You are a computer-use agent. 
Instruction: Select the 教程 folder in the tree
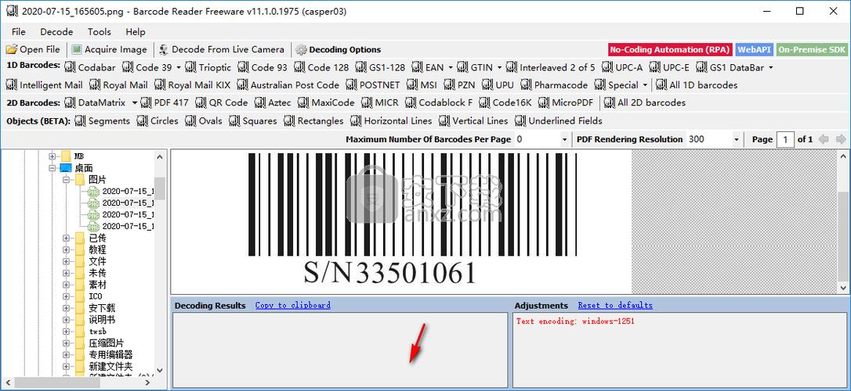(x=98, y=249)
